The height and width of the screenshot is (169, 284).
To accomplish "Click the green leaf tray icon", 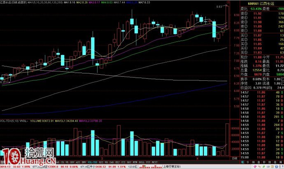I will (x=264, y=167).
